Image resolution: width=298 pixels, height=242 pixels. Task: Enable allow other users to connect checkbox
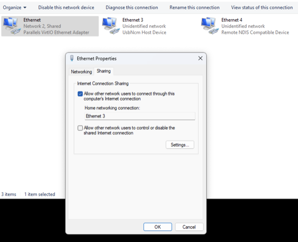tap(80, 94)
